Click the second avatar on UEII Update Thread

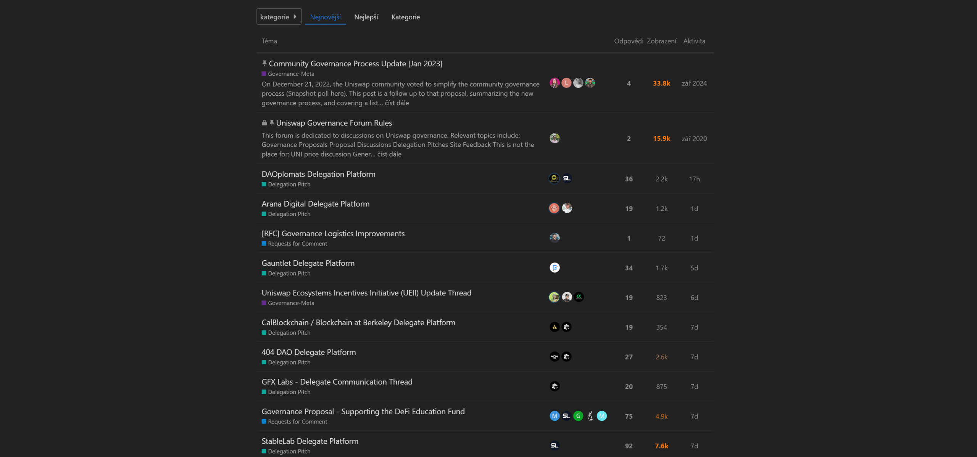point(567,297)
